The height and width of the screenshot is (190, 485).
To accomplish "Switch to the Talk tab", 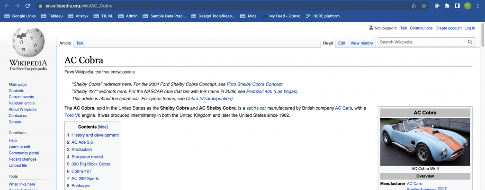I will coord(80,43).
